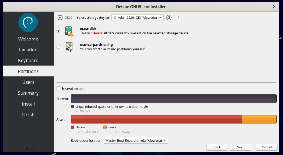The height and width of the screenshot is (155, 283).
Task: Open the storage device dropdown
Action: click(x=137, y=18)
